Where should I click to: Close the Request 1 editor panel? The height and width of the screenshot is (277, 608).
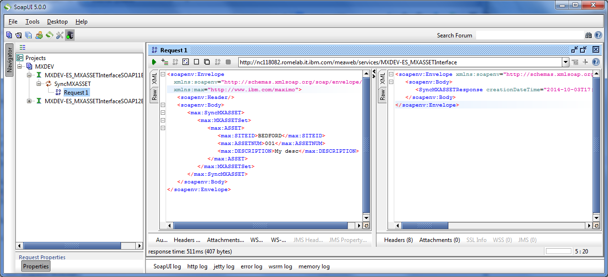tap(596, 49)
